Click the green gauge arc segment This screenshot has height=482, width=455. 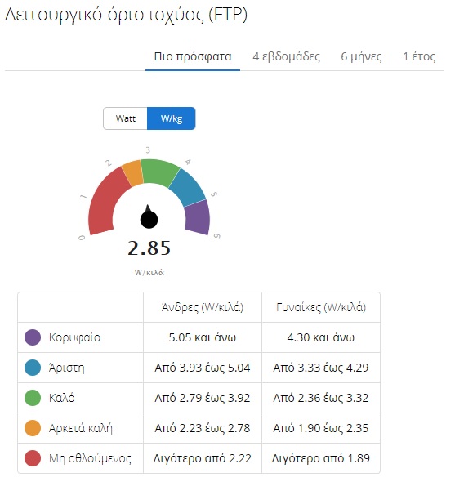click(x=159, y=172)
